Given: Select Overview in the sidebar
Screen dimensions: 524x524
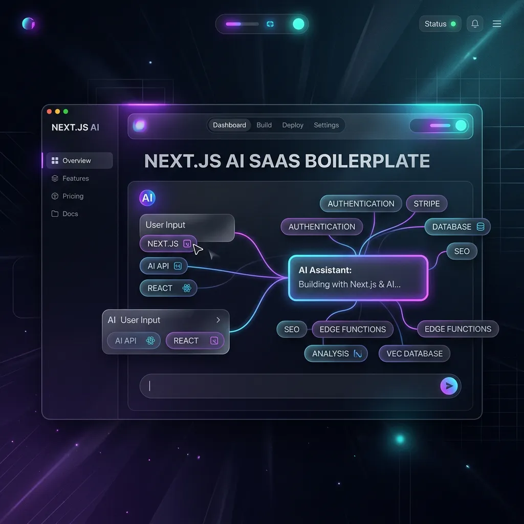Looking at the screenshot, I should [79, 160].
